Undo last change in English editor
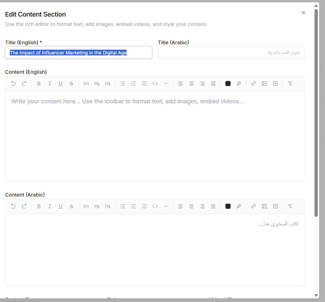The width and height of the screenshot is (325, 302). pos(13,84)
